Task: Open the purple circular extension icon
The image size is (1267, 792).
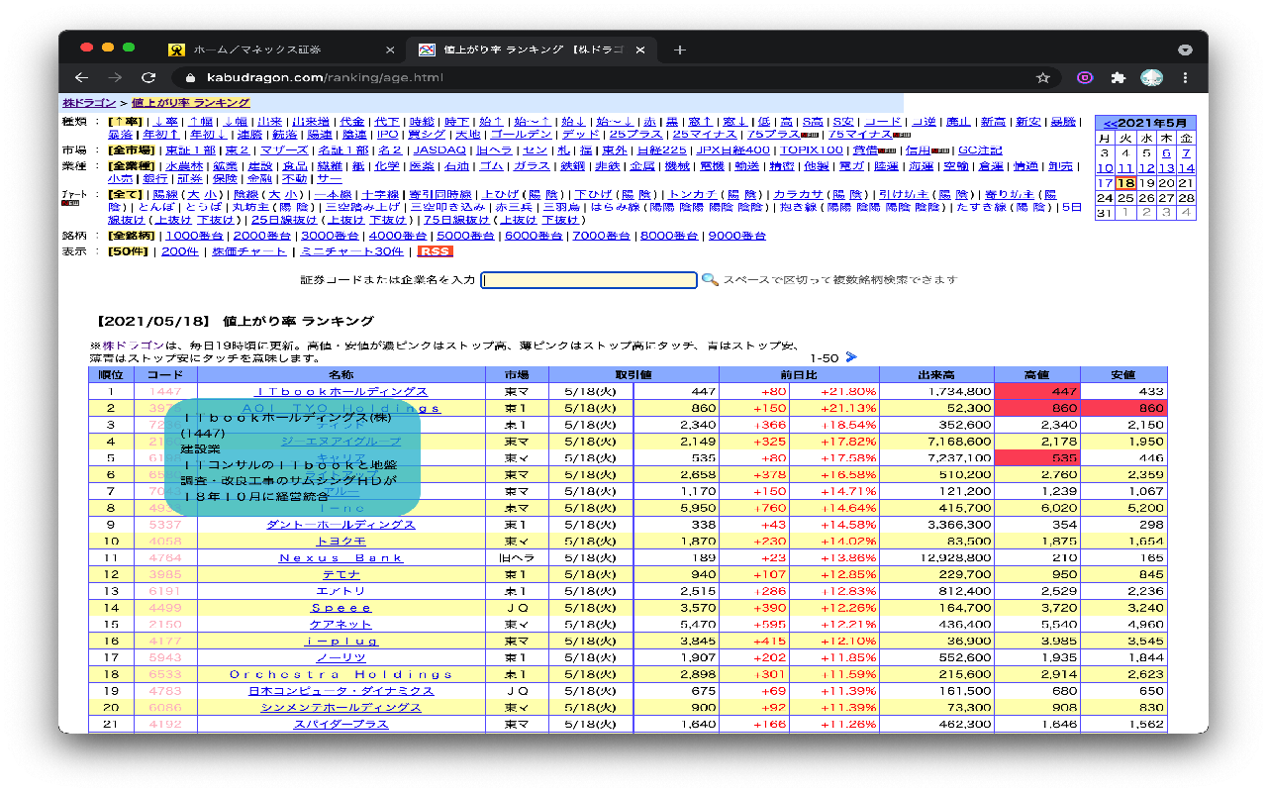Action: coord(1086,77)
